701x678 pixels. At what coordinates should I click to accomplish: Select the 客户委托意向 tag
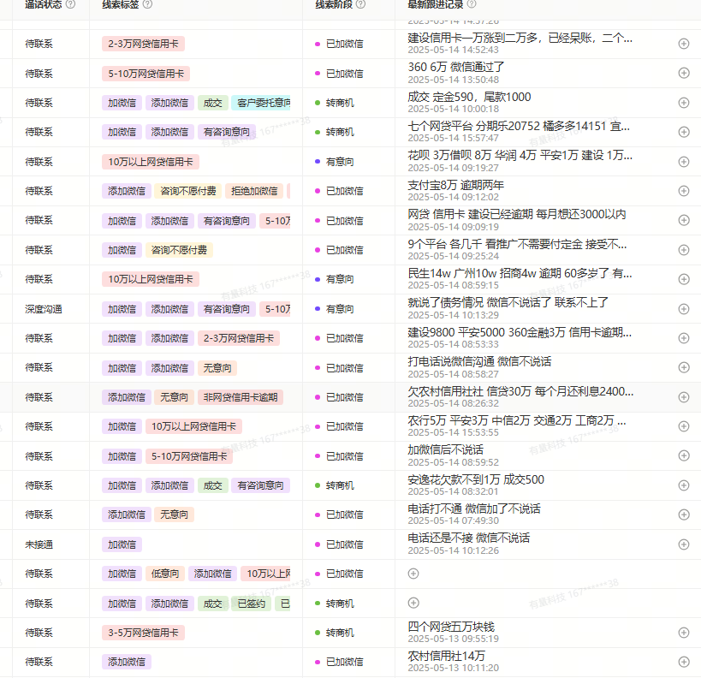(x=261, y=103)
